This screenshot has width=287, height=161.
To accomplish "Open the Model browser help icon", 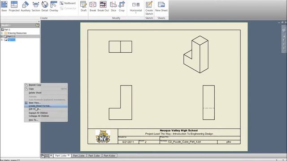I will click(x=37, y=25).
